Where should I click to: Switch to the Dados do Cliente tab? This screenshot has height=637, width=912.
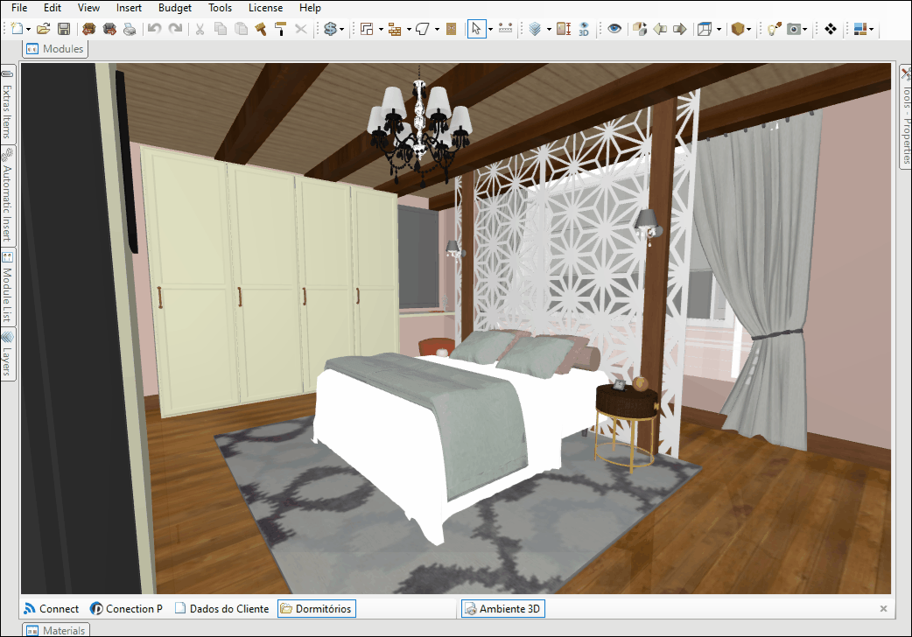(221, 608)
